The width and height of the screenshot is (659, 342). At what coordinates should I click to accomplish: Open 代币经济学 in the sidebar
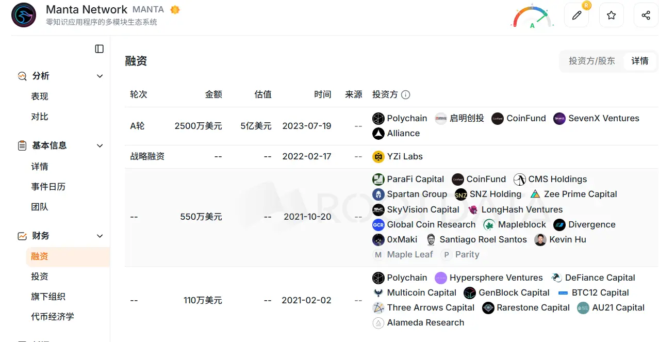(x=53, y=317)
